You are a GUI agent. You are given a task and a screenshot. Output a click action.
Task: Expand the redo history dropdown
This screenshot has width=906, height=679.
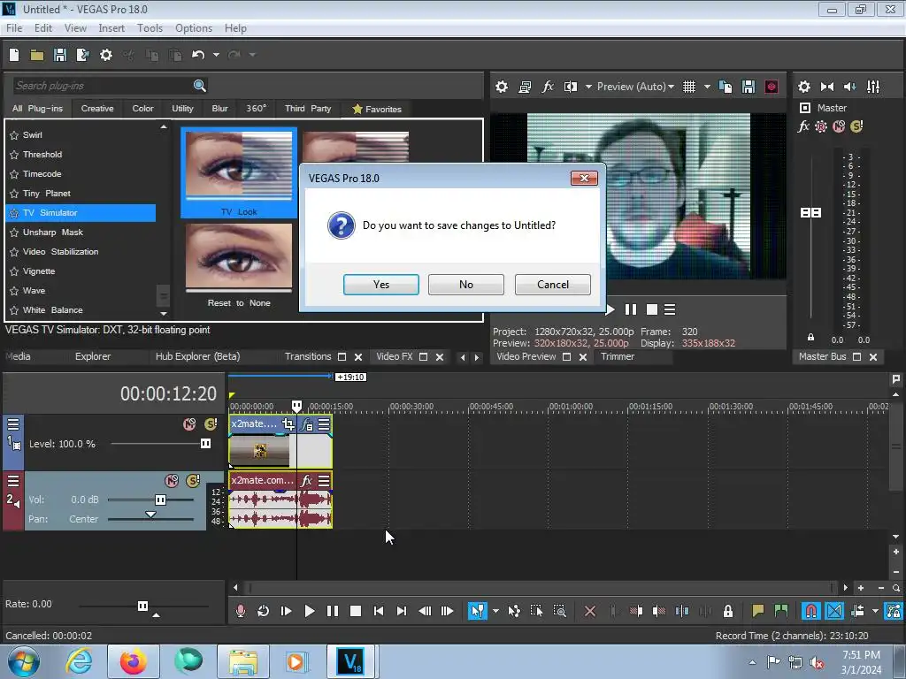point(252,55)
